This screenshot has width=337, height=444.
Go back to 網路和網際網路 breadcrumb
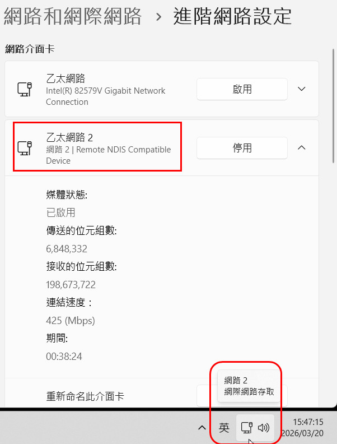click(73, 16)
